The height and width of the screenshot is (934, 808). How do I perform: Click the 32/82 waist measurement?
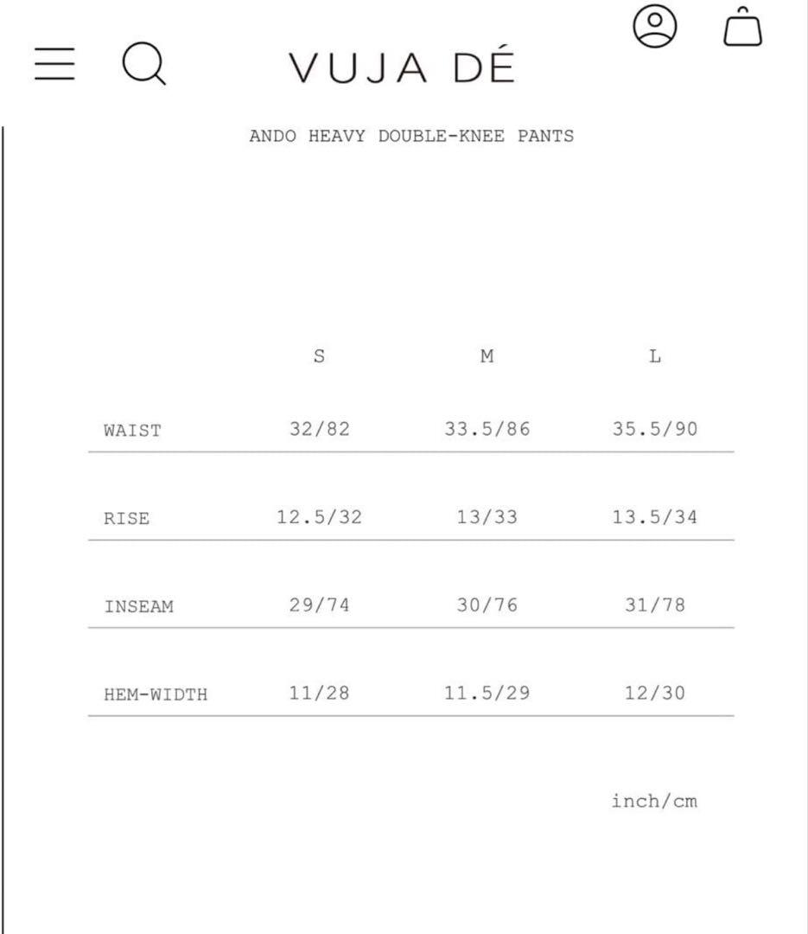click(320, 429)
